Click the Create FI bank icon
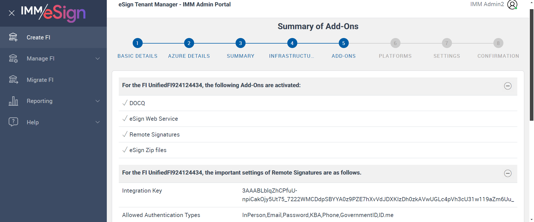 click(13, 37)
